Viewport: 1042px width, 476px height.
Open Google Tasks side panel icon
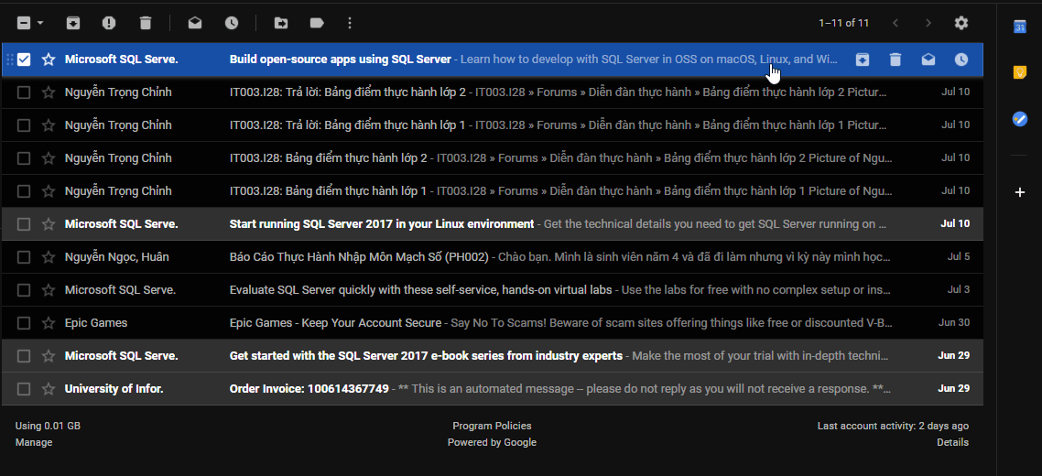tap(1019, 119)
